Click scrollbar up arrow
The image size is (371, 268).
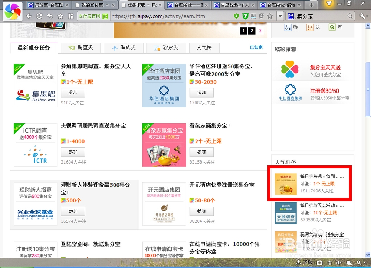(x=368, y=26)
